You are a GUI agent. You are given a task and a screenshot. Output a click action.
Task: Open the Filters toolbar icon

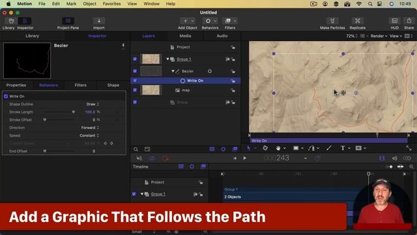tap(228, 21)
